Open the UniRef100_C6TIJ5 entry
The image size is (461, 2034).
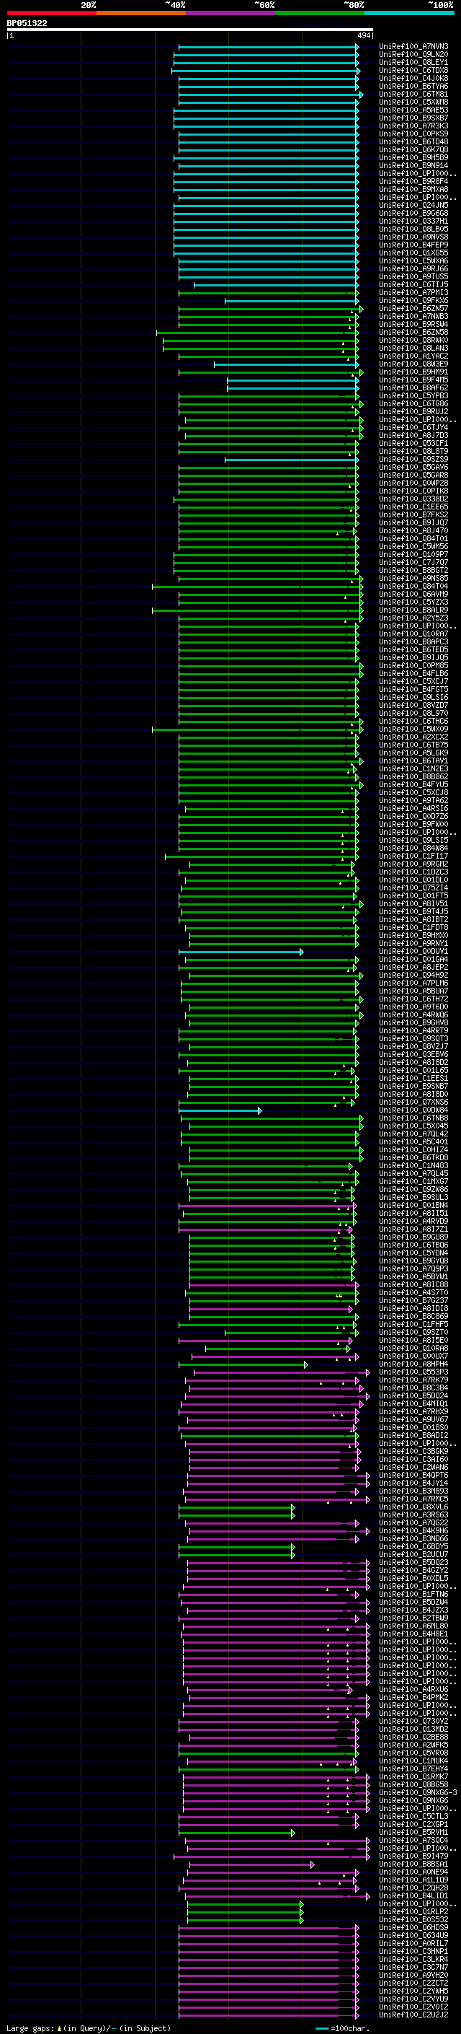click(413, 284)
